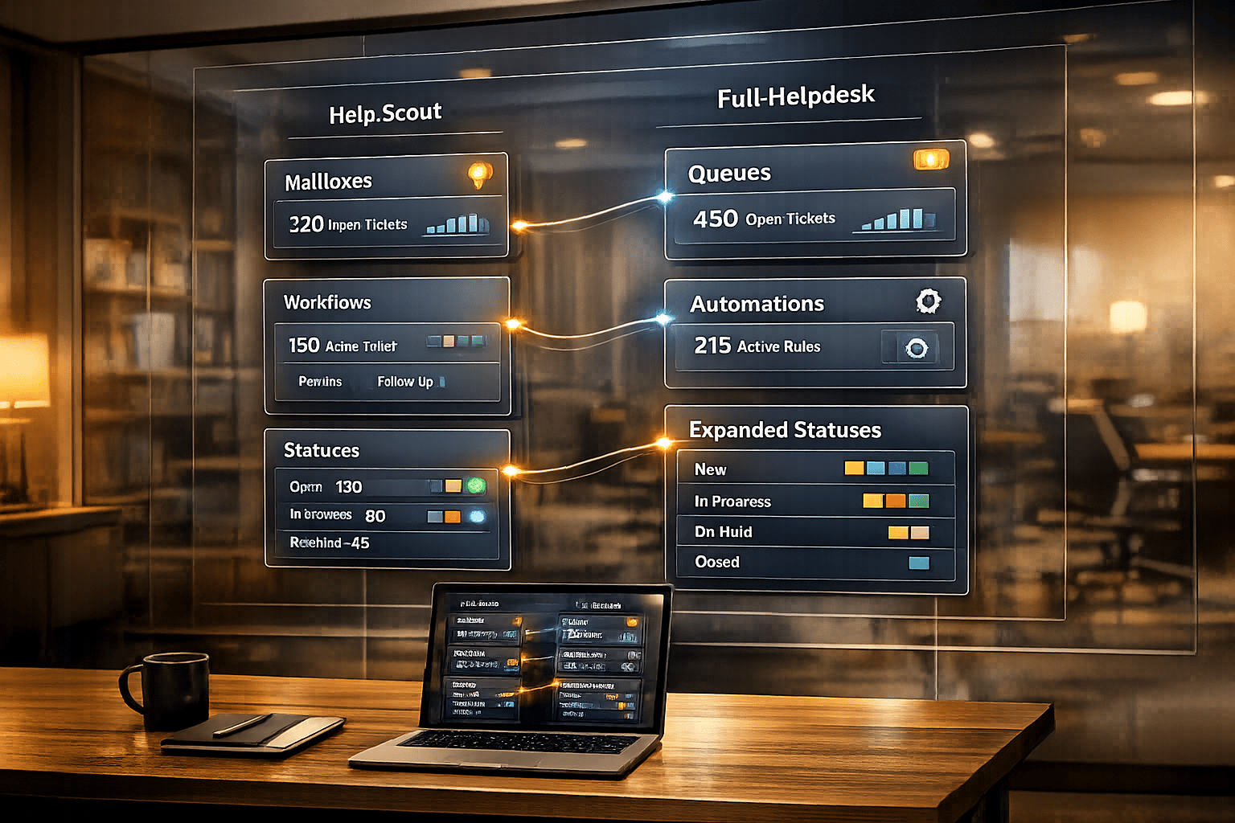Click the blue status dot in In browees row
Screen dimensions: 1235x823
tap(477, 516)
